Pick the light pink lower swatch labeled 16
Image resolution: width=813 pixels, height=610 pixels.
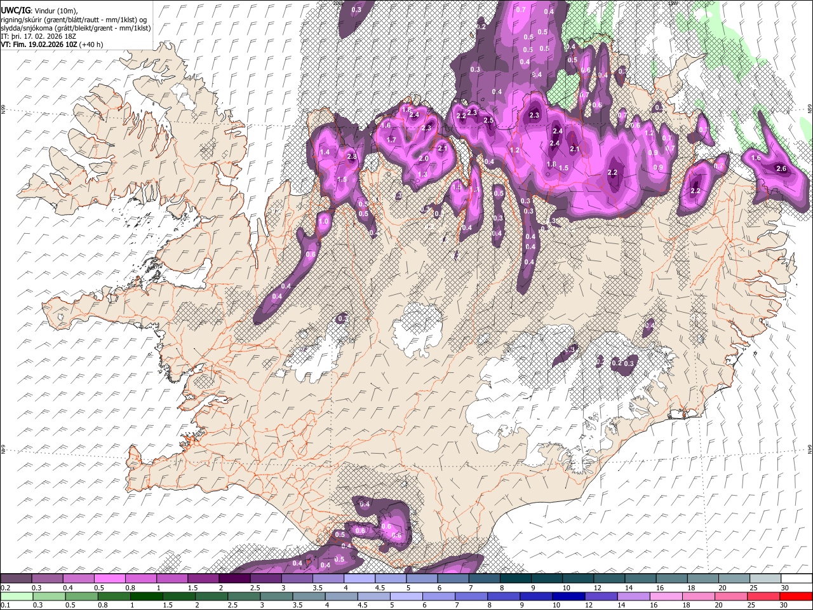pos(666,596)
